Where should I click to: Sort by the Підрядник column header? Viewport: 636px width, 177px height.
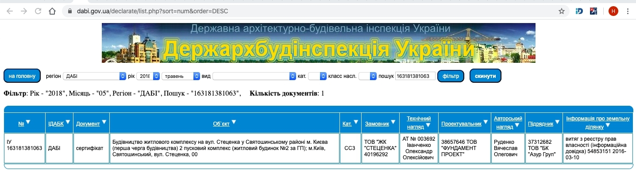[x=540, y=124]
